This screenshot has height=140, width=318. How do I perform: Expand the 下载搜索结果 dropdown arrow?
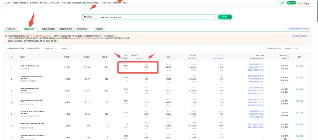56,49
